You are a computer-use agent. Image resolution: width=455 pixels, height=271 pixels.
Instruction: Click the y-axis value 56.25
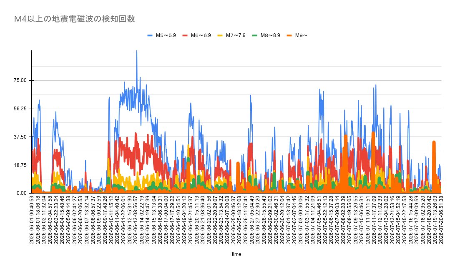point(20,109)
